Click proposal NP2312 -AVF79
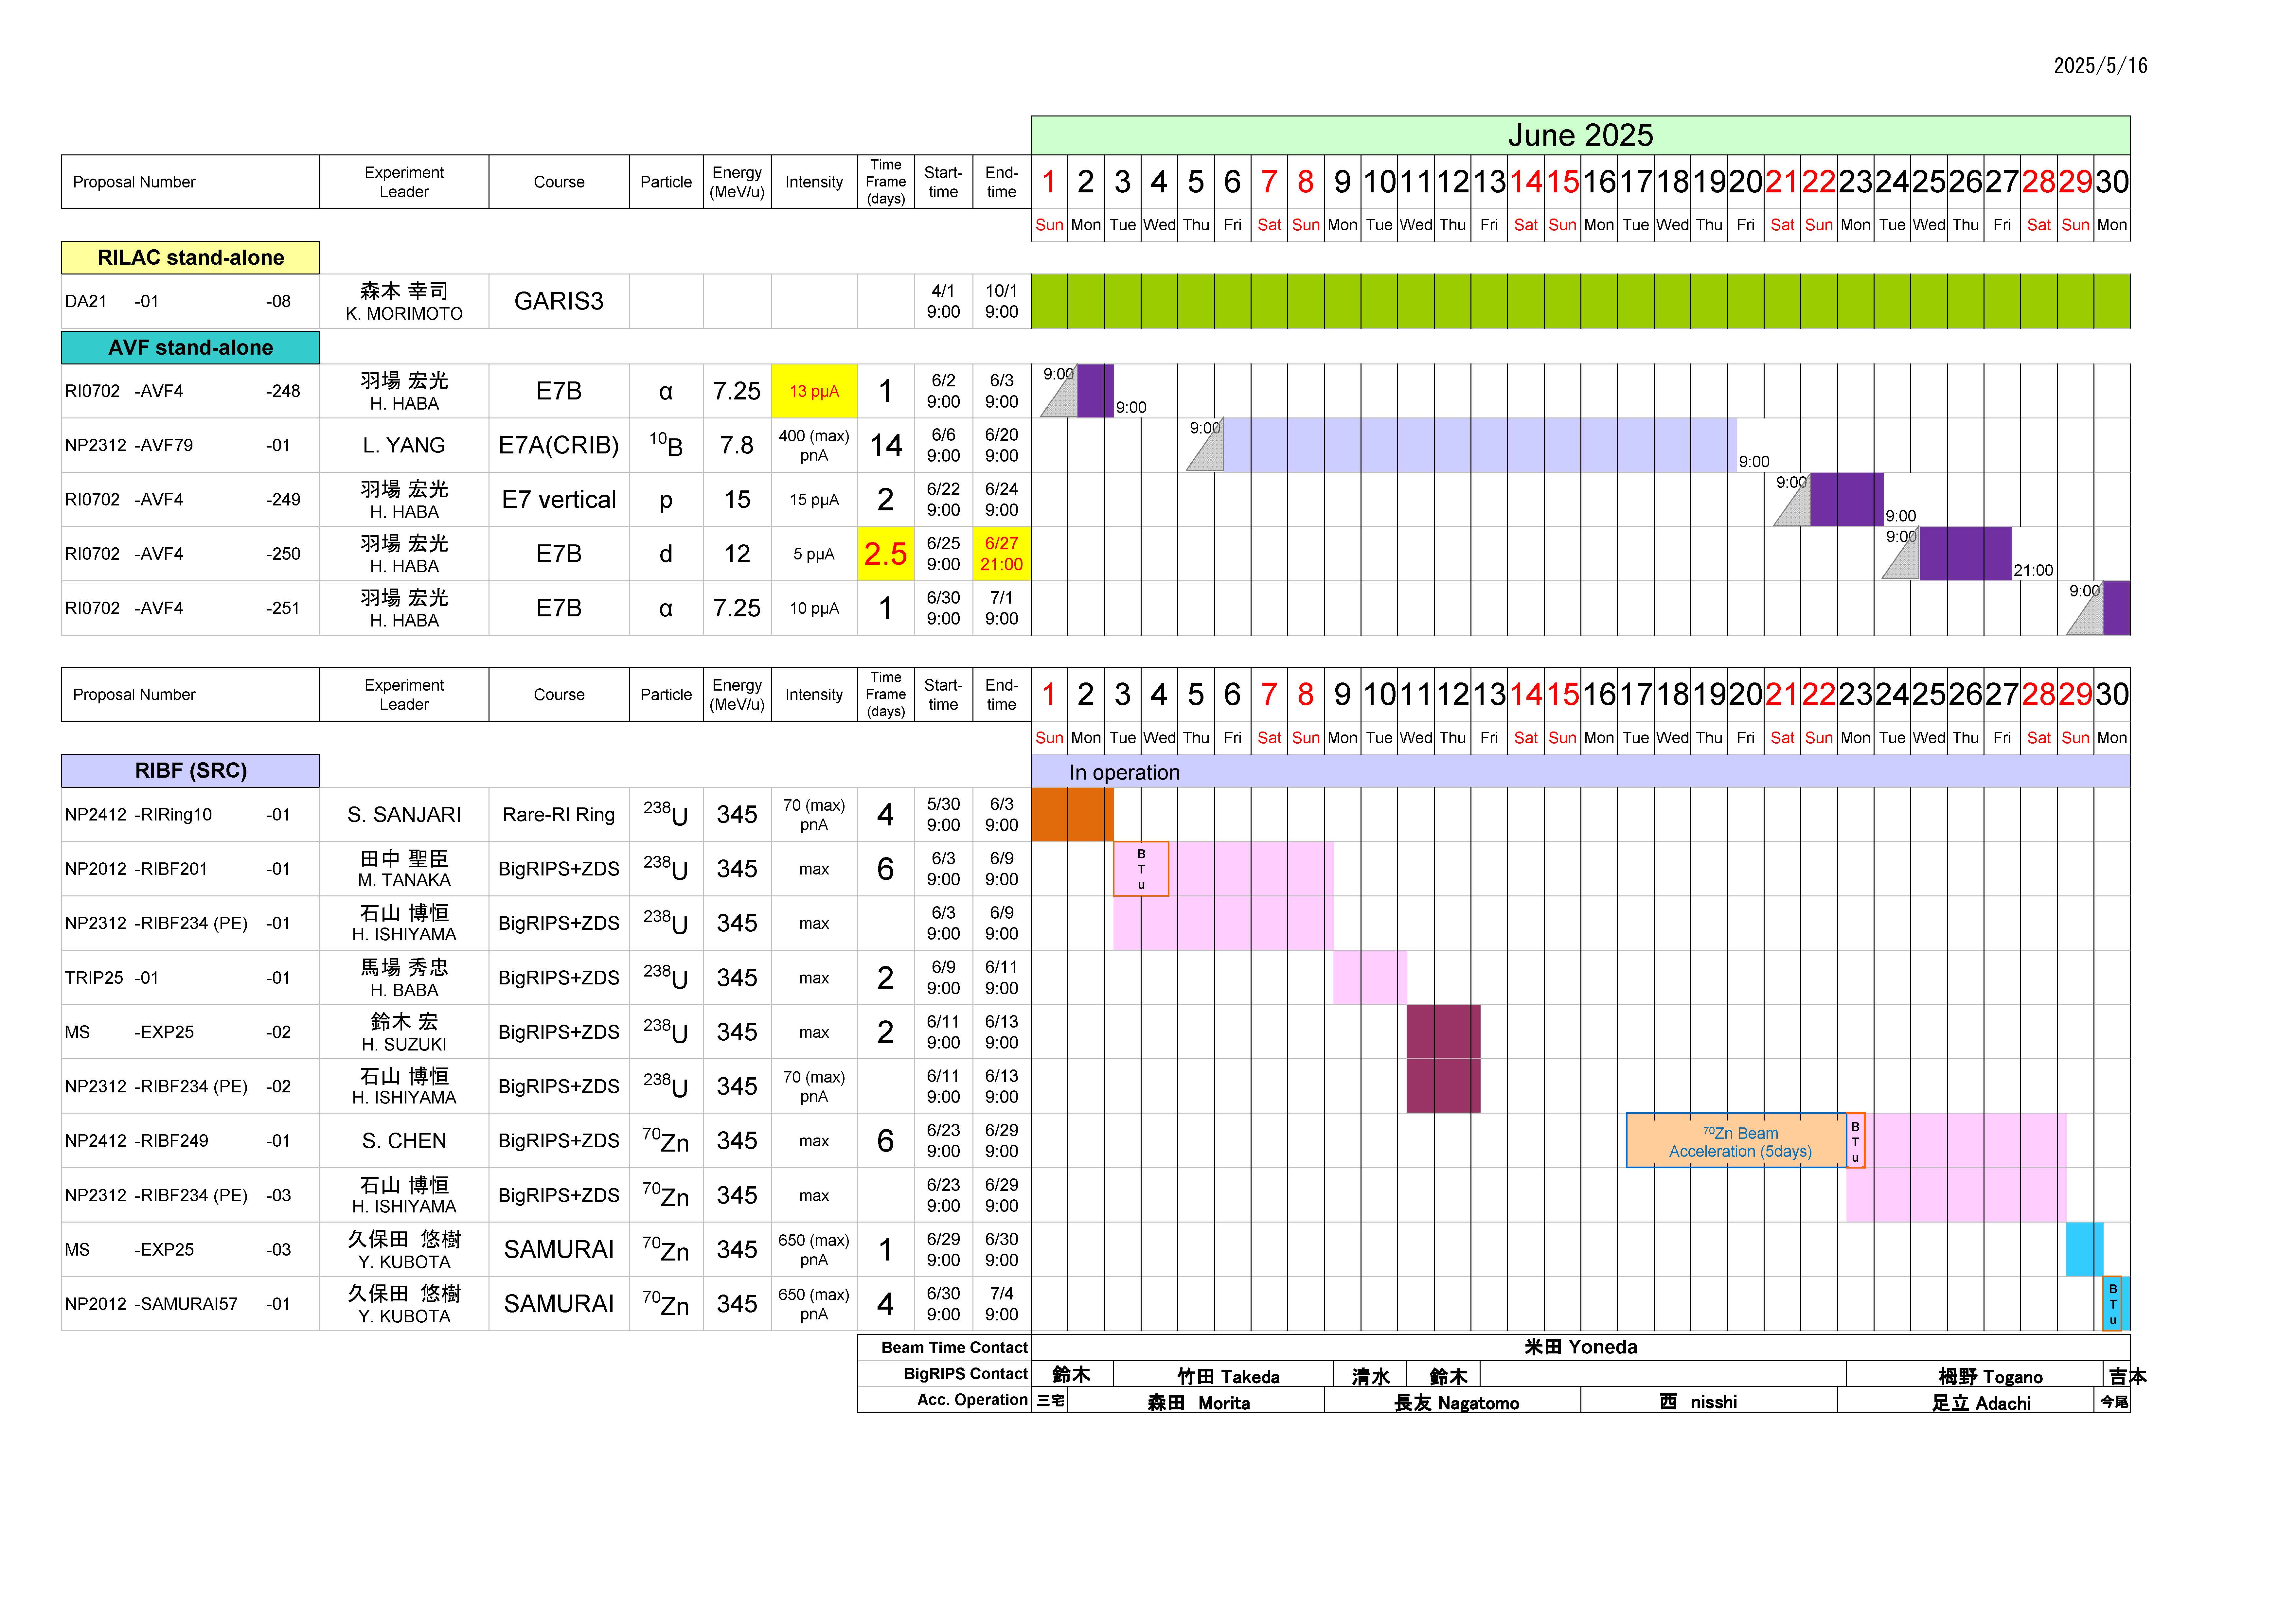Screen dimensions: 2296x1623 (190, 445)
